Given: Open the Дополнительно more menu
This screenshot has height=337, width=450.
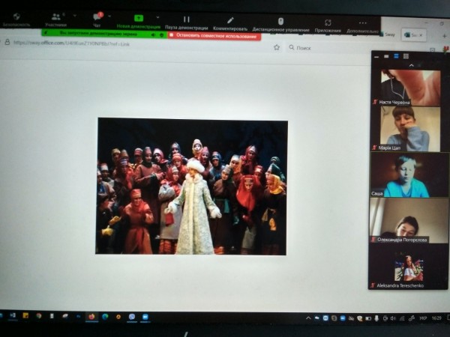Looking at the screenshot, I should [362, 27].
